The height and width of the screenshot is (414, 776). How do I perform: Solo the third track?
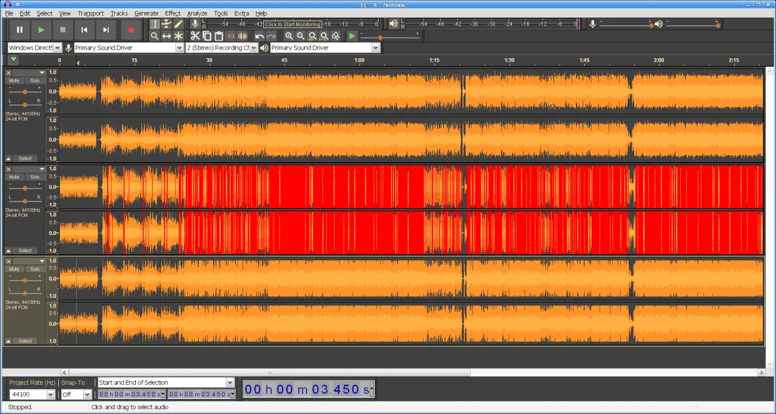[35, 269]
